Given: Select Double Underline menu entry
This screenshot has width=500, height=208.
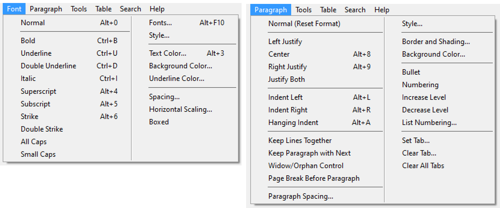Looking at the screenshot, I should (48, 66).
